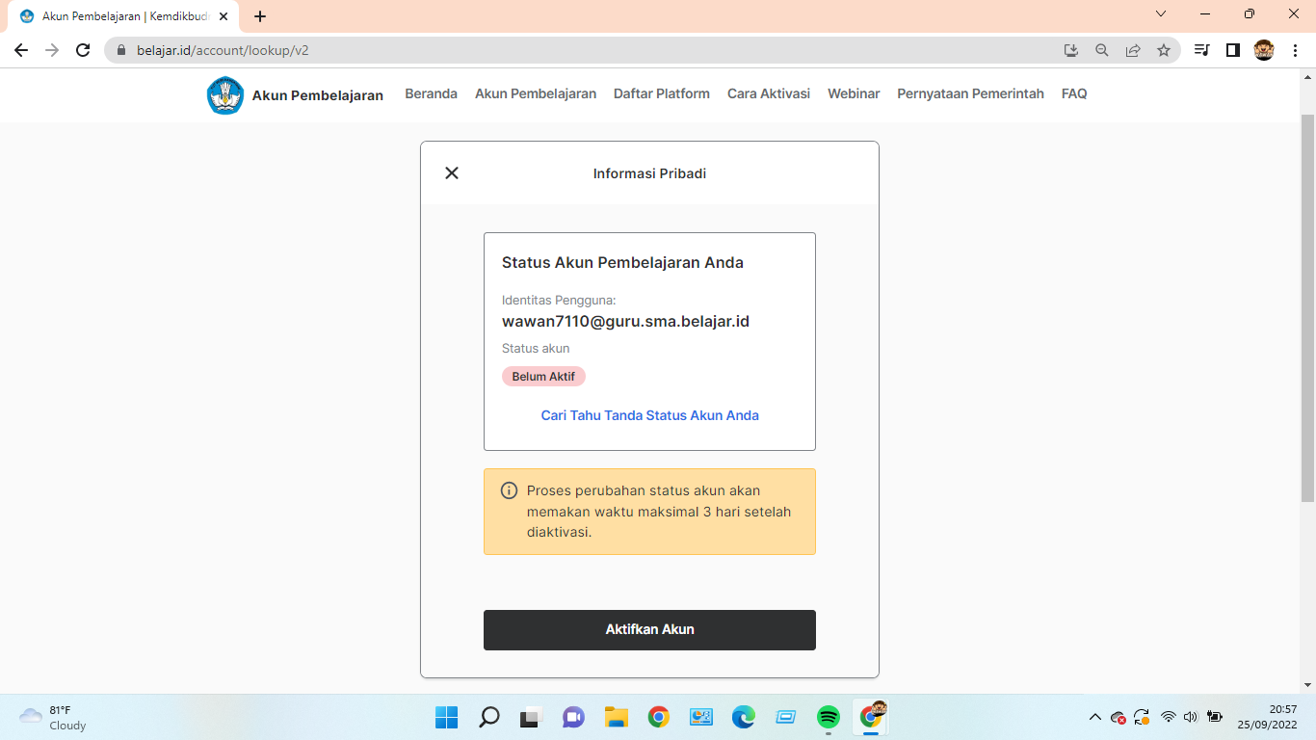Screen dimensions: 1316x740
Task: Open a new browser tab
Action: (x=260, y=16)
